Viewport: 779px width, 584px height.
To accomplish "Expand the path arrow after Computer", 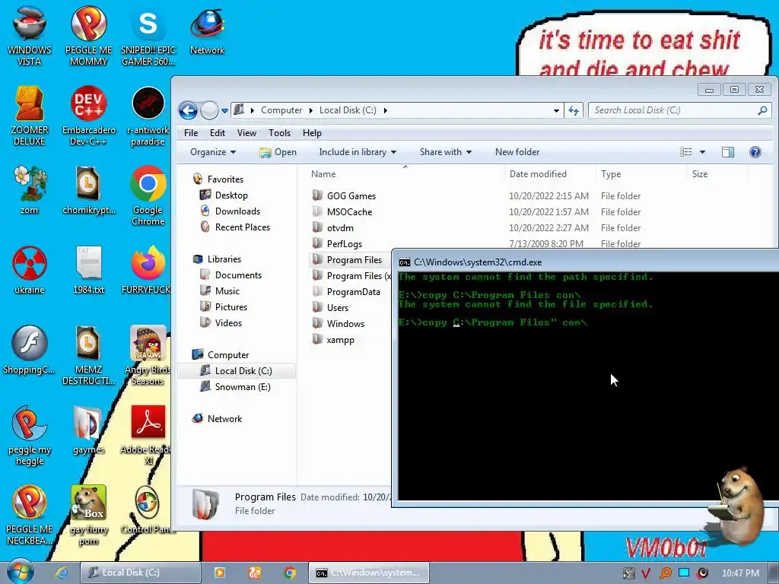I will click(x=311, y=110).
